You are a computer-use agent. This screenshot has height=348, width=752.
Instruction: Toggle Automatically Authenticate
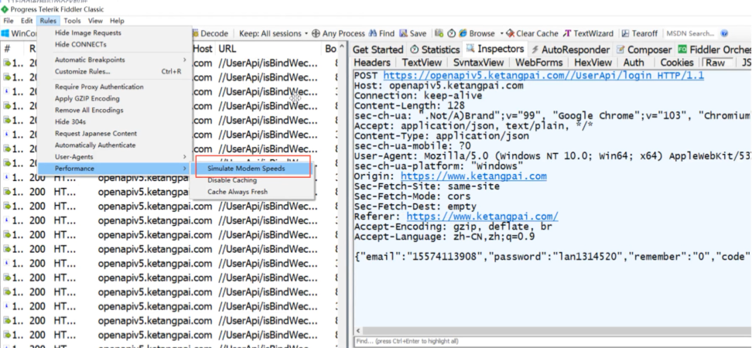pos(95,145)
